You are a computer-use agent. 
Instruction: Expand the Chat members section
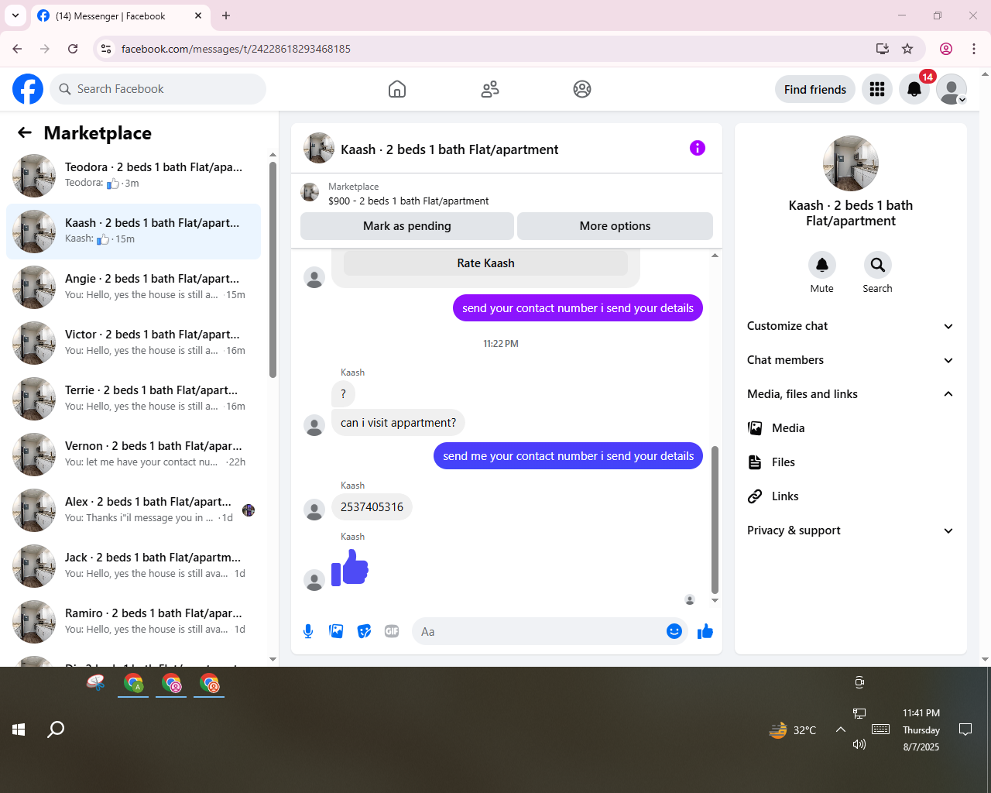point(851,360)
